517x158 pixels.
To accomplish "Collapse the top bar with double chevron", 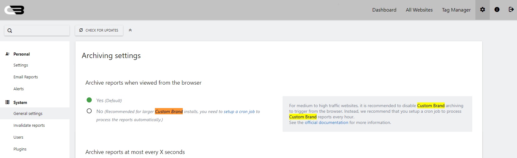I will [130, 30].
